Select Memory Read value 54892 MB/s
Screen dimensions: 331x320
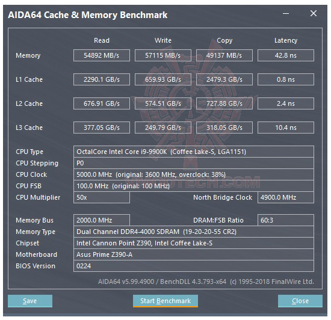(x=102, y=55)
